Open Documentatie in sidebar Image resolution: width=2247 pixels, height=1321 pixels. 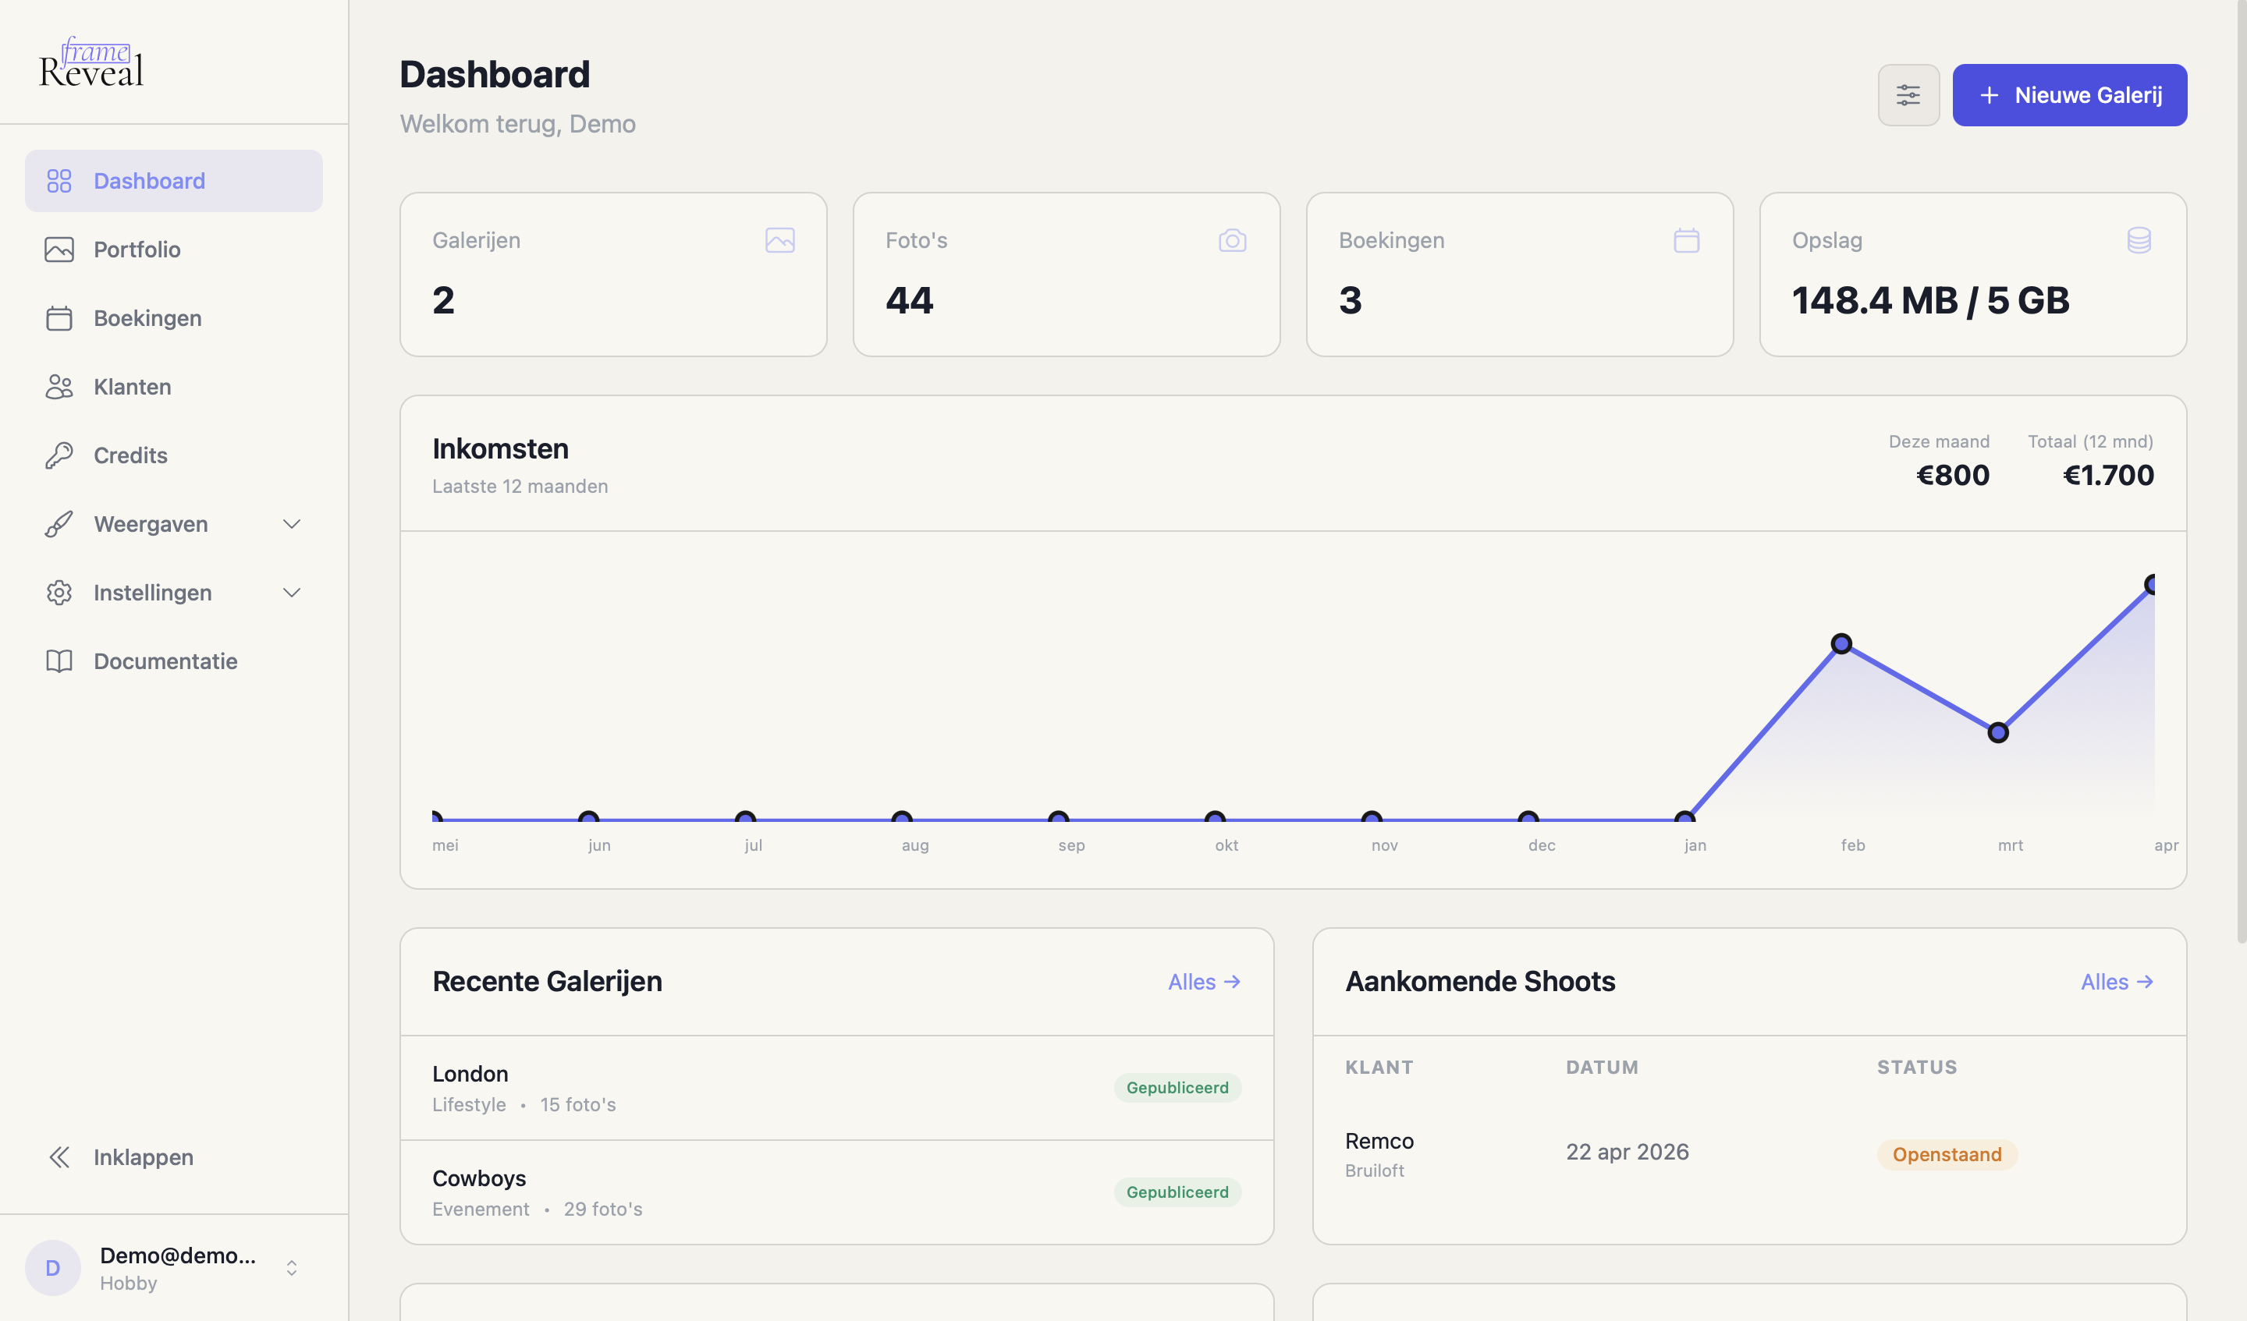[174, 661]
